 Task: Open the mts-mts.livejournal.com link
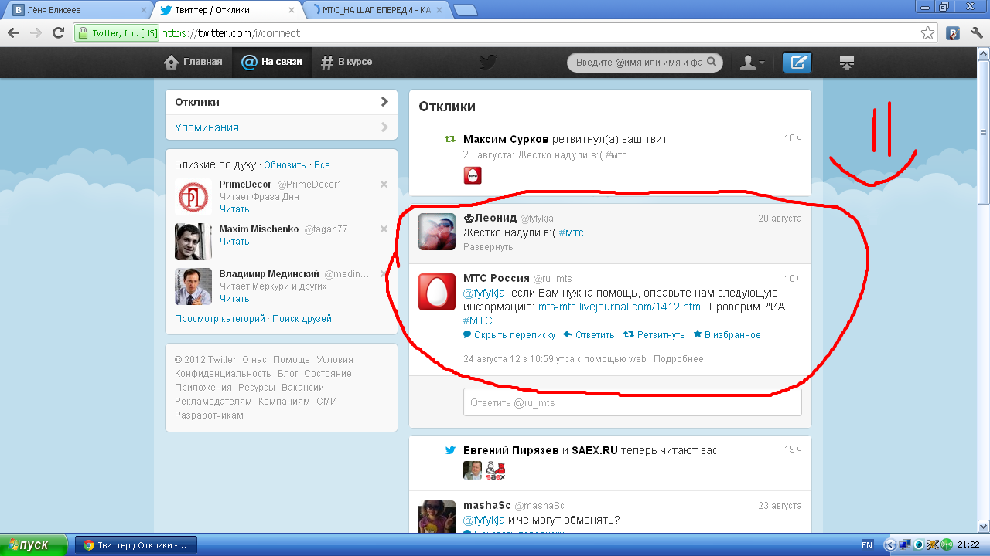[x=620, y=307]
